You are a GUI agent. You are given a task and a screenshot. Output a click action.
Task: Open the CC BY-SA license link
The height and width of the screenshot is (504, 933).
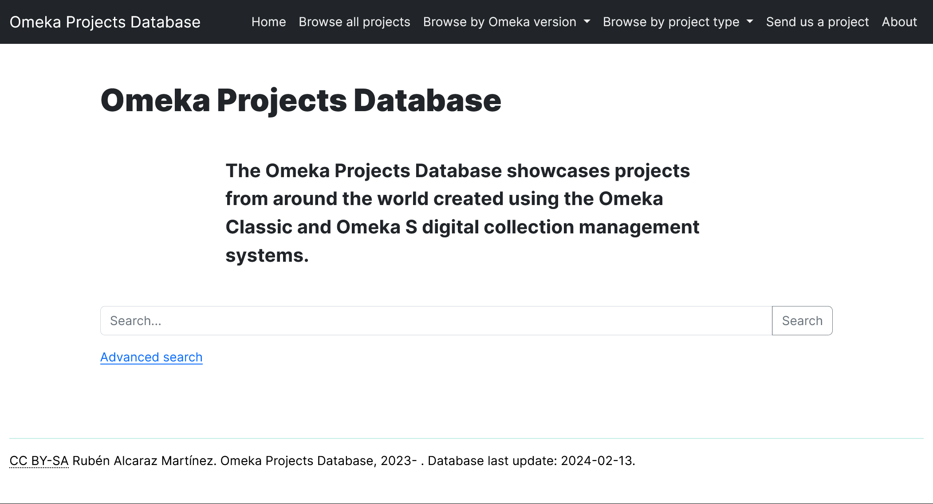pyautogui.click(x=39, y=461)
